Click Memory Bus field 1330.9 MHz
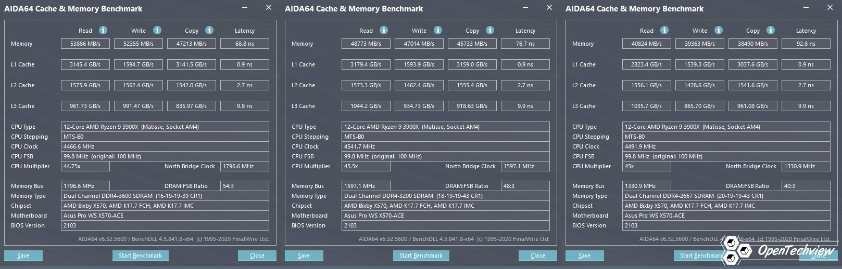This screenshot has width=842, height=269. tap(647, 186)
